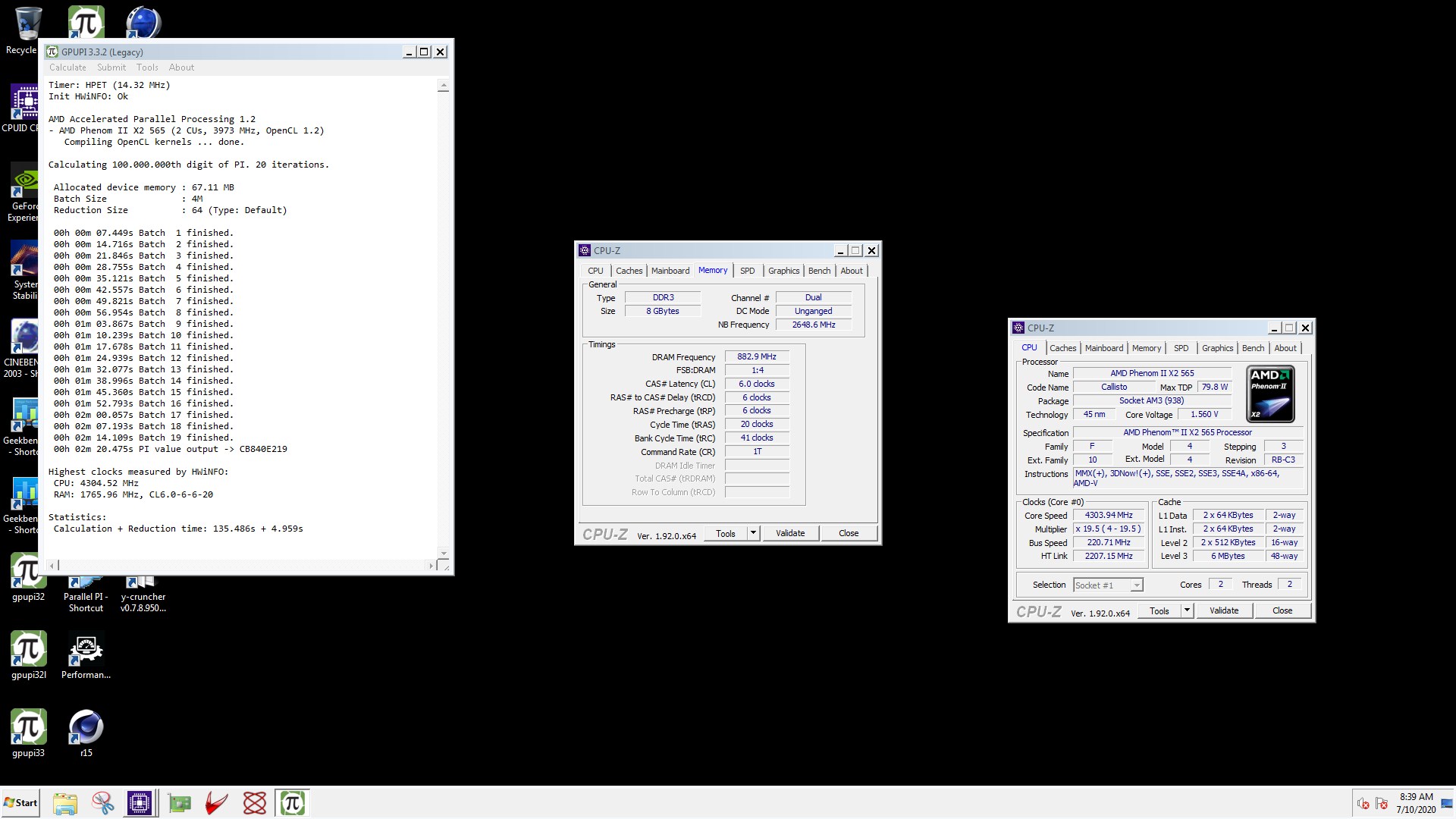Open the Calculate menu in GPUPI

coord(67,67)
